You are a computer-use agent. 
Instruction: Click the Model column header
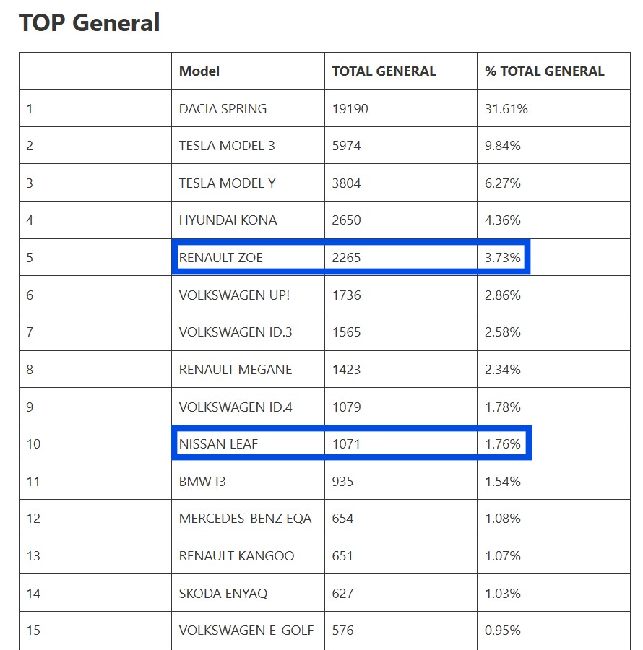199,71
